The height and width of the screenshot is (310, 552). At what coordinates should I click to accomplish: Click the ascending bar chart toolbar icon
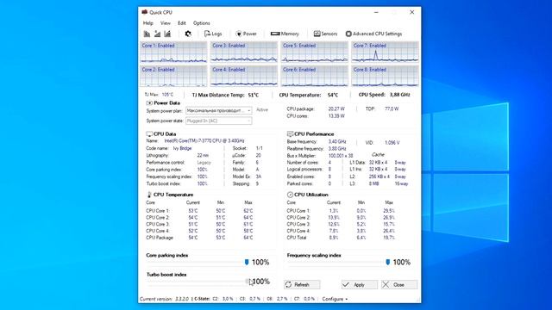[167, 34]
